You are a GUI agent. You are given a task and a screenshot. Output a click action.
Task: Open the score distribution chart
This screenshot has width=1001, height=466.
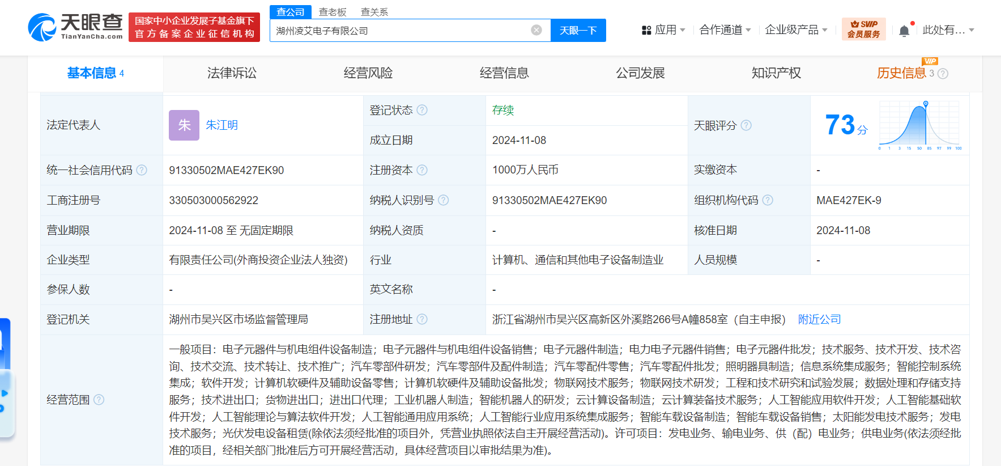(920, 125)
